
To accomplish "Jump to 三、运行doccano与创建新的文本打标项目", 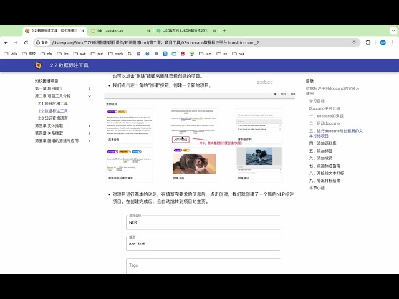I will (336, 133).
